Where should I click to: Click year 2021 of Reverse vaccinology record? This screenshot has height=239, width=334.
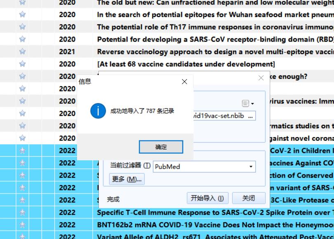(x=67, y=52)
